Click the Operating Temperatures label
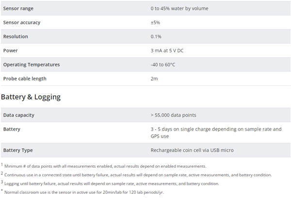The width and height of the screenshot is (291, 204). (32, 65)
